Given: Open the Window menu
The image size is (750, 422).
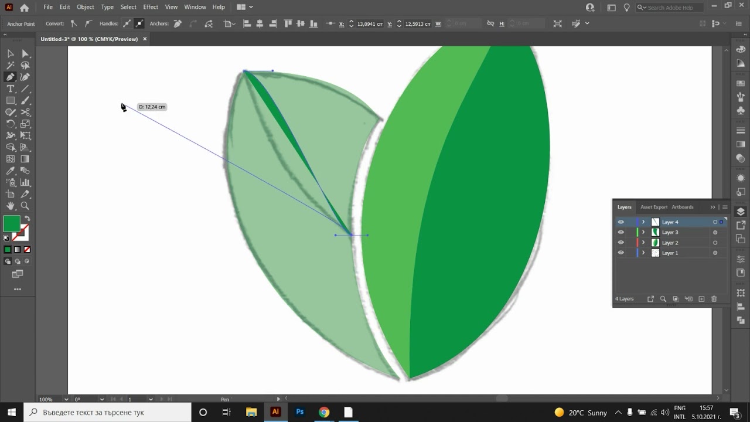Looking at the screenshot, I should [195, 7].
